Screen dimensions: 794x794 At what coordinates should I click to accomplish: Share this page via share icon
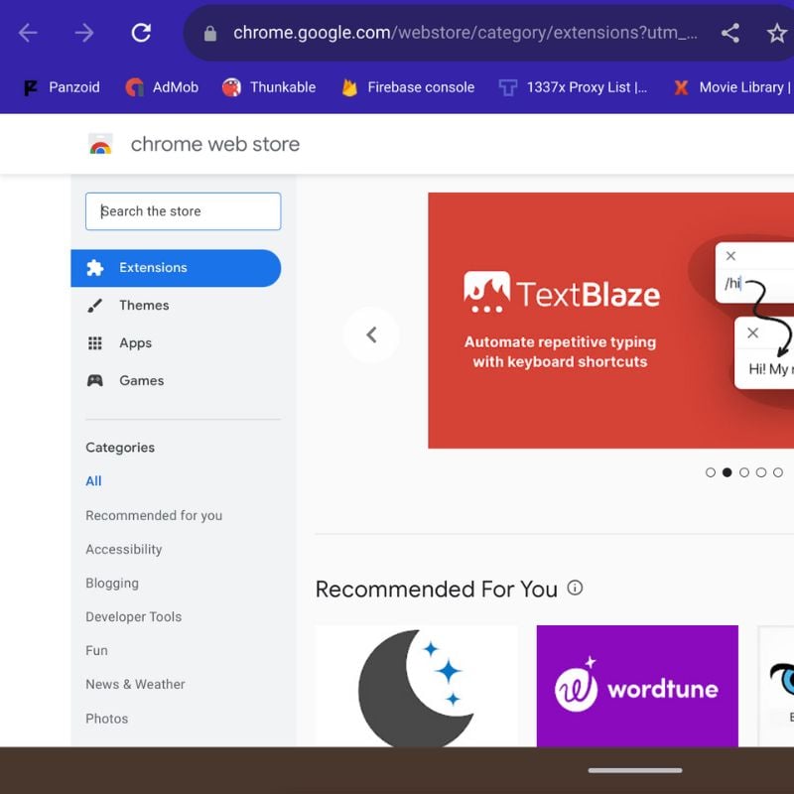coord(730,34)
